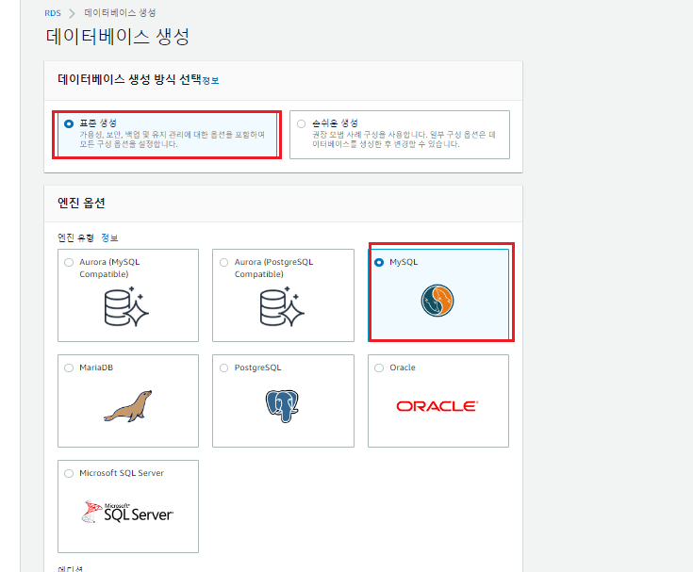
Task: Click the 엔진 유형 label text
Action: 75,237
